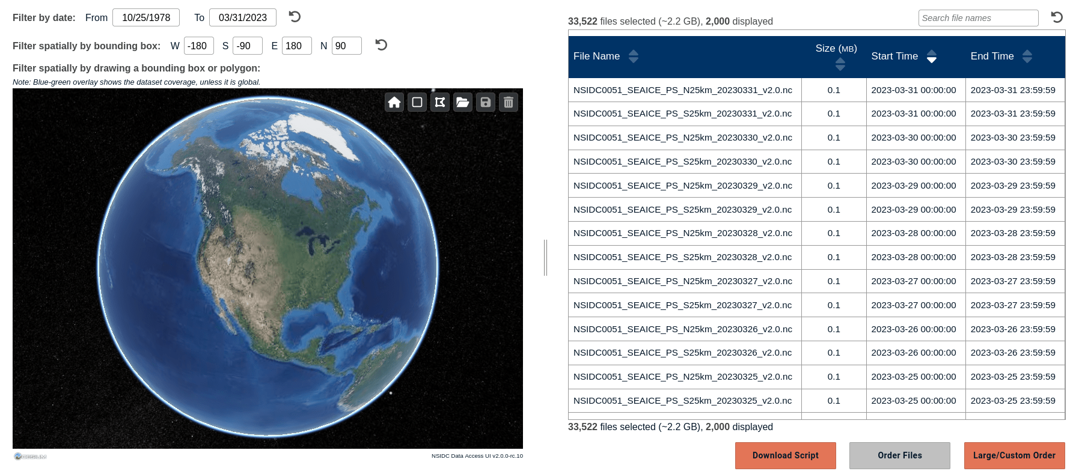Reset the file name search with the undo icon

[x=1057, y=17]
